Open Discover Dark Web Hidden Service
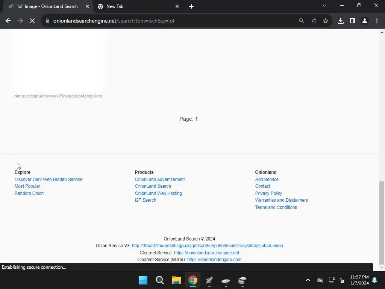 [49, 179]
